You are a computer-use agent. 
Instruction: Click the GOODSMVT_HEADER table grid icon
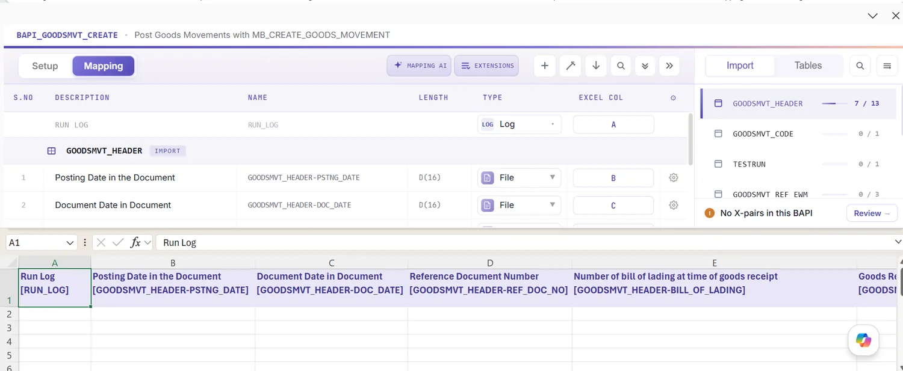click(52, 151)
